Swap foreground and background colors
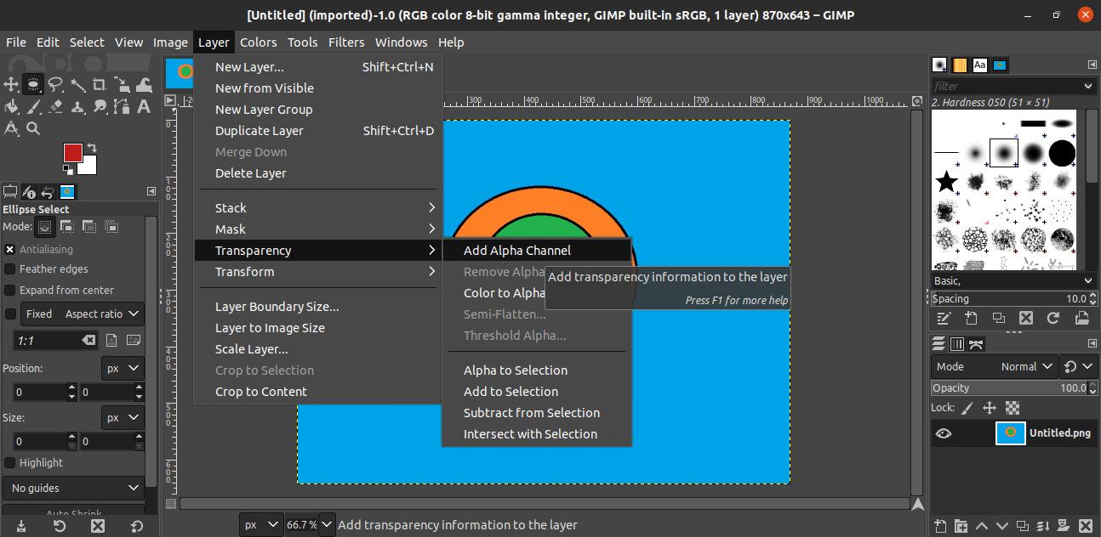The width and height of the screenshot is (1101, 537). pyautogui.click(x=91, y=147)
